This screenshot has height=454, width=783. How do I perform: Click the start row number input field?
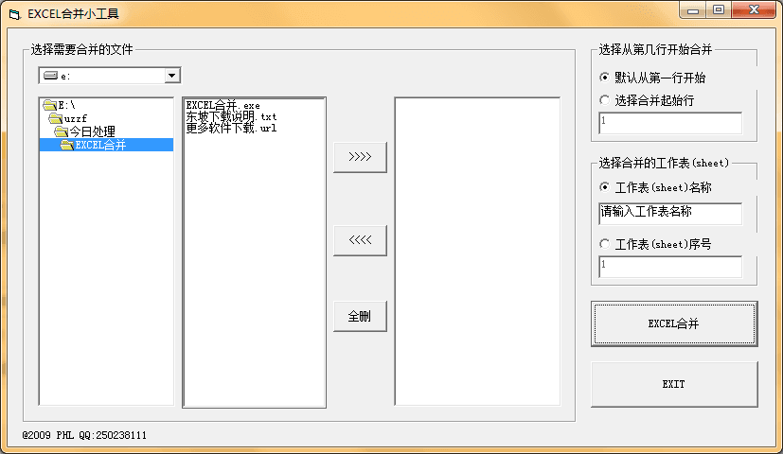(670, 123)
